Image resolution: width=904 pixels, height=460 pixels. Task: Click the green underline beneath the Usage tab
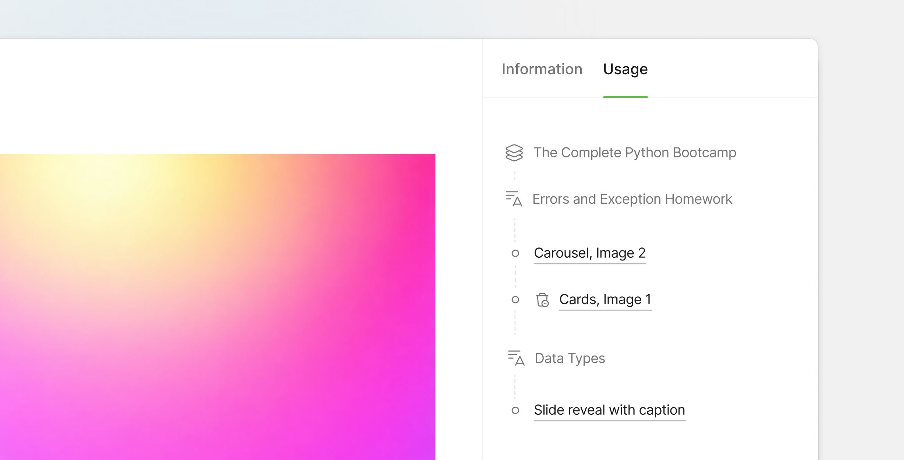[x=625, y=97]
